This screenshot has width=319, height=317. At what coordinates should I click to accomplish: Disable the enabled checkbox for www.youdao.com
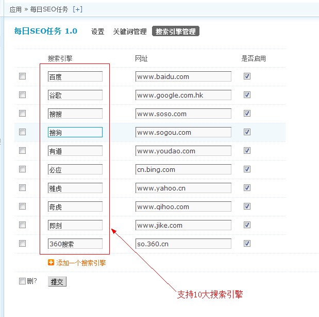coord(247,151)
